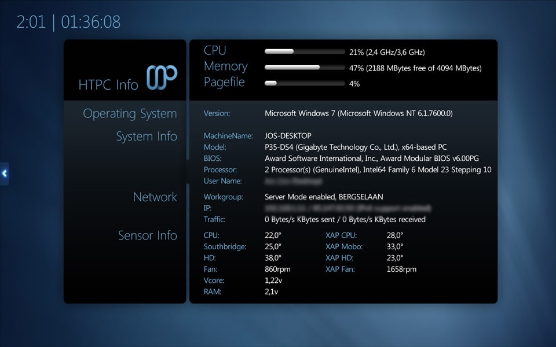Screen dimensions: 556x347
Task: Select the Operating System section
Action: 130,113
